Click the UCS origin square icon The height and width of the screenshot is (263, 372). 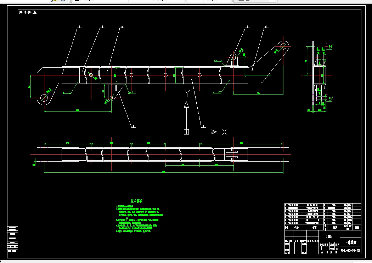pyautogui.click(x=186, y=132)
